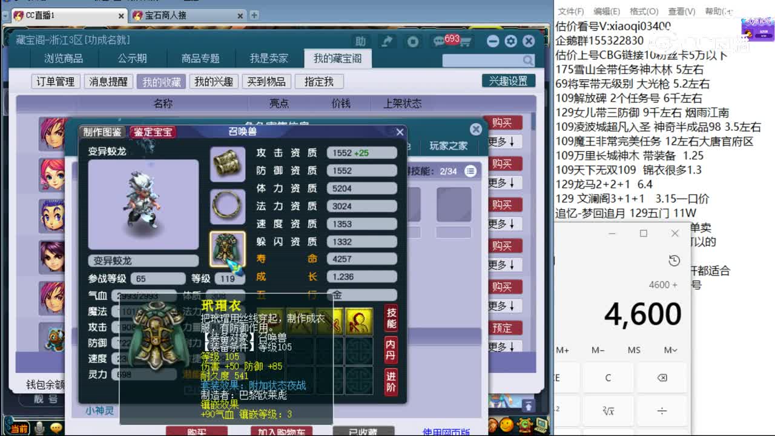Viewport: 775px width, 436px height.
Task: Open the M∨ memory dropdown on the calculator
Action: [670, 349]
